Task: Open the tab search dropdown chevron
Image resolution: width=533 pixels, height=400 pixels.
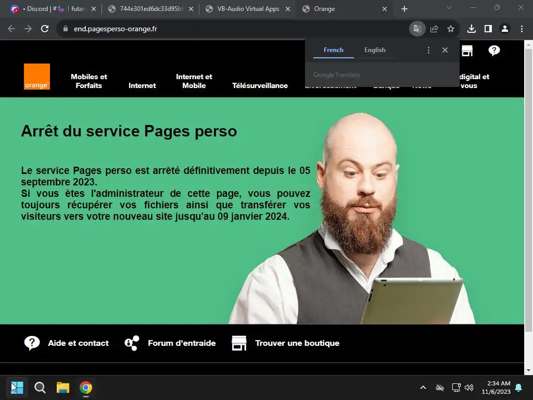Action: pyautogui.click(x=449, y=7)
